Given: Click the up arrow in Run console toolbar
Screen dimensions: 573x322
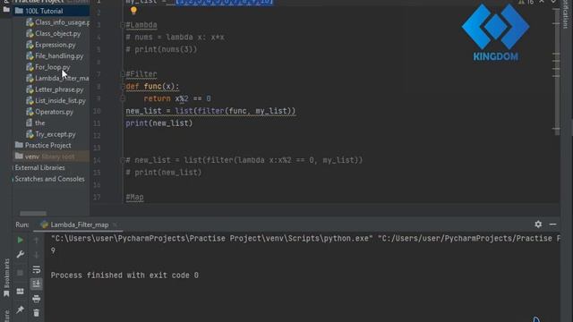Looking at the screenshot, I should 36,240.
